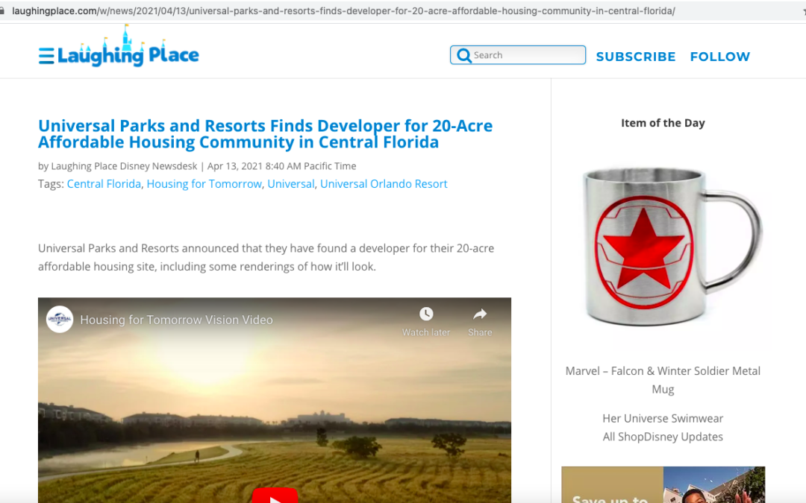Click the Save up to advertisement banner
Viewport: 806px width, 503px height.
click(663, 484)
